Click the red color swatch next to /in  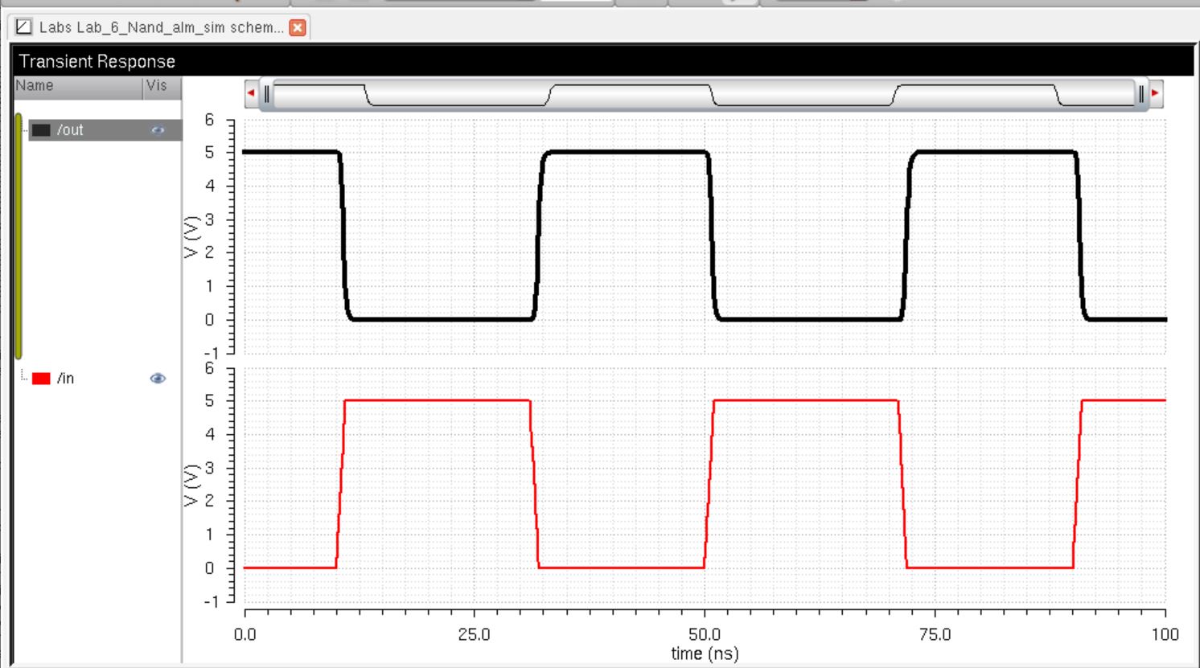(x=41, y=379)
